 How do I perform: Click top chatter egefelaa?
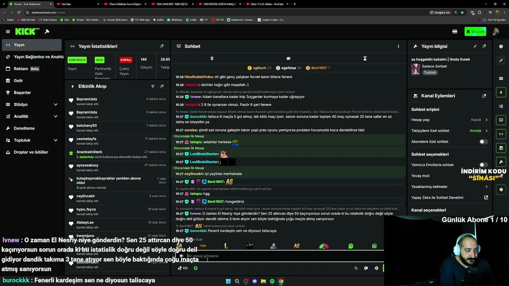pos(289,68)
